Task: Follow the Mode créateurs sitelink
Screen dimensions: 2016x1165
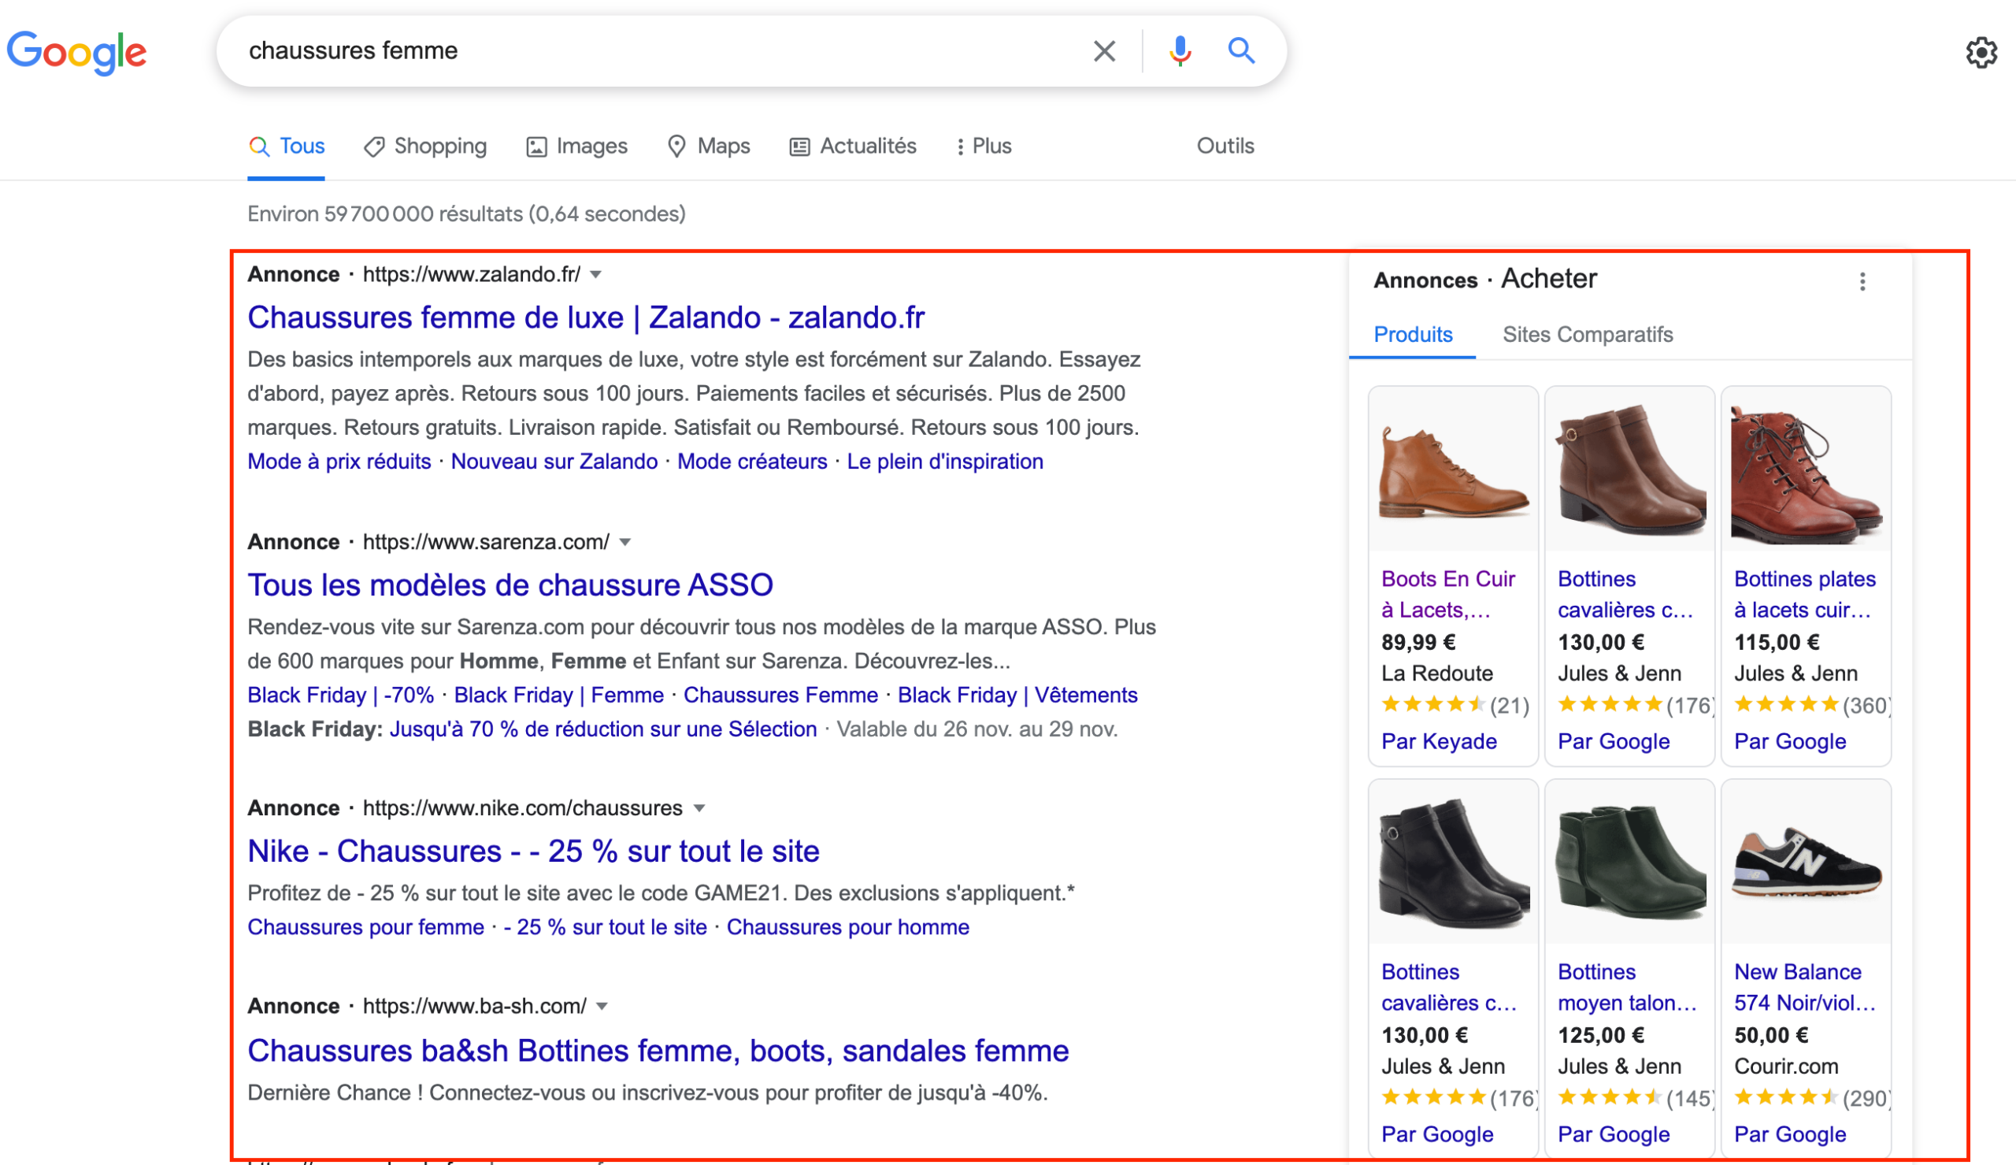Action: [752, 462]
